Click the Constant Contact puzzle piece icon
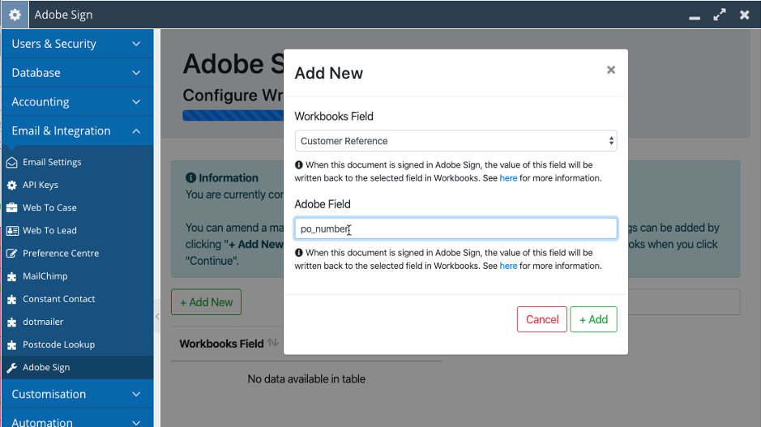 (11, 300)
